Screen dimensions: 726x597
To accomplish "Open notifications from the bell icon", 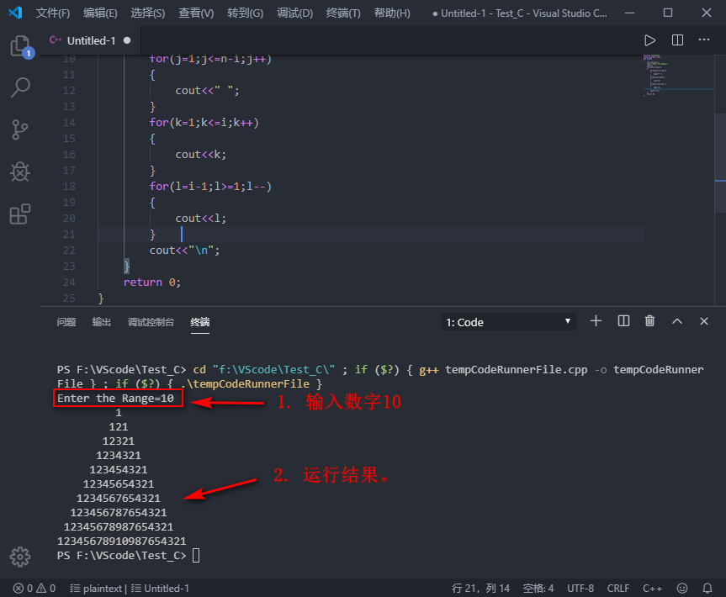I will tap(707, 588).
